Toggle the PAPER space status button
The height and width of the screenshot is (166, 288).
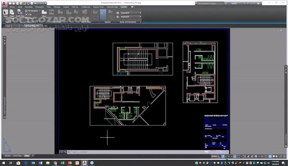[214, 156]
